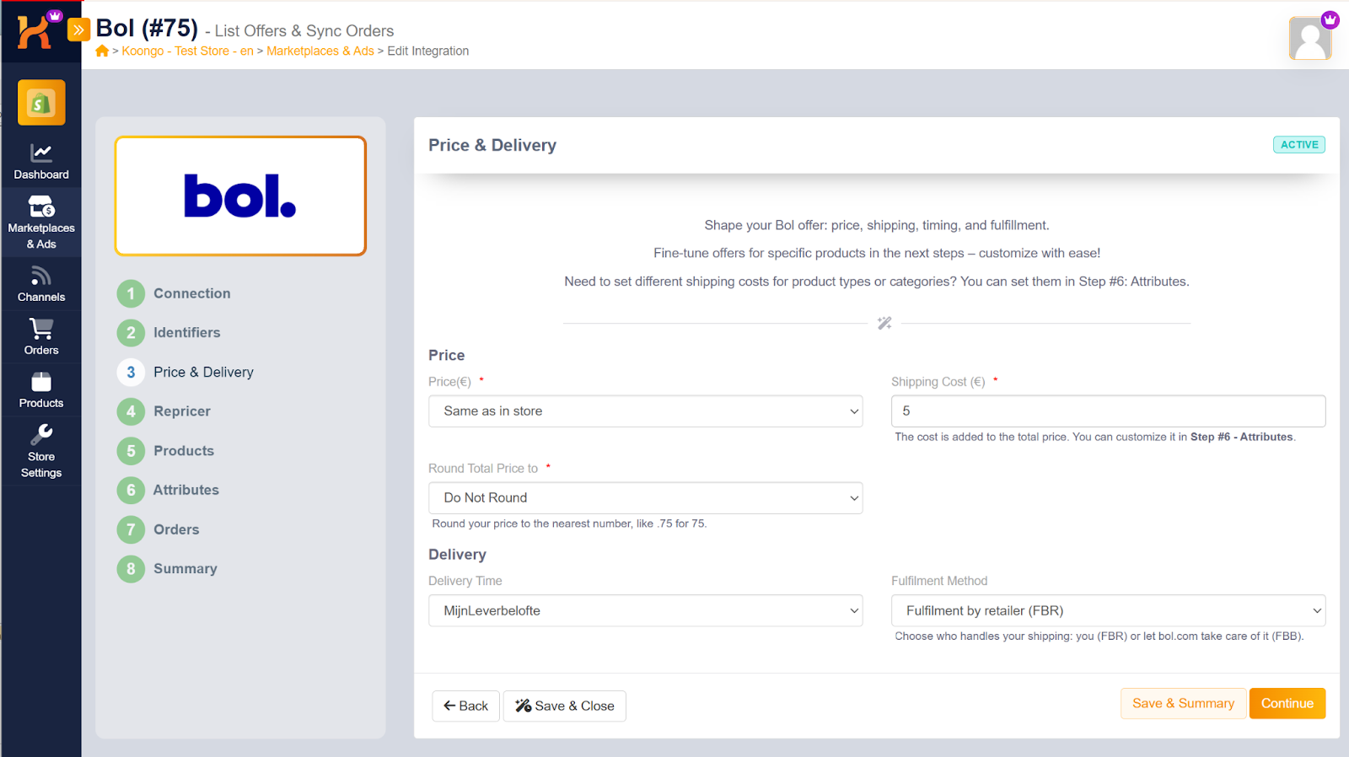Click the Back button
The width and height of the screenshot is (1349, 757).
[465, 706]
